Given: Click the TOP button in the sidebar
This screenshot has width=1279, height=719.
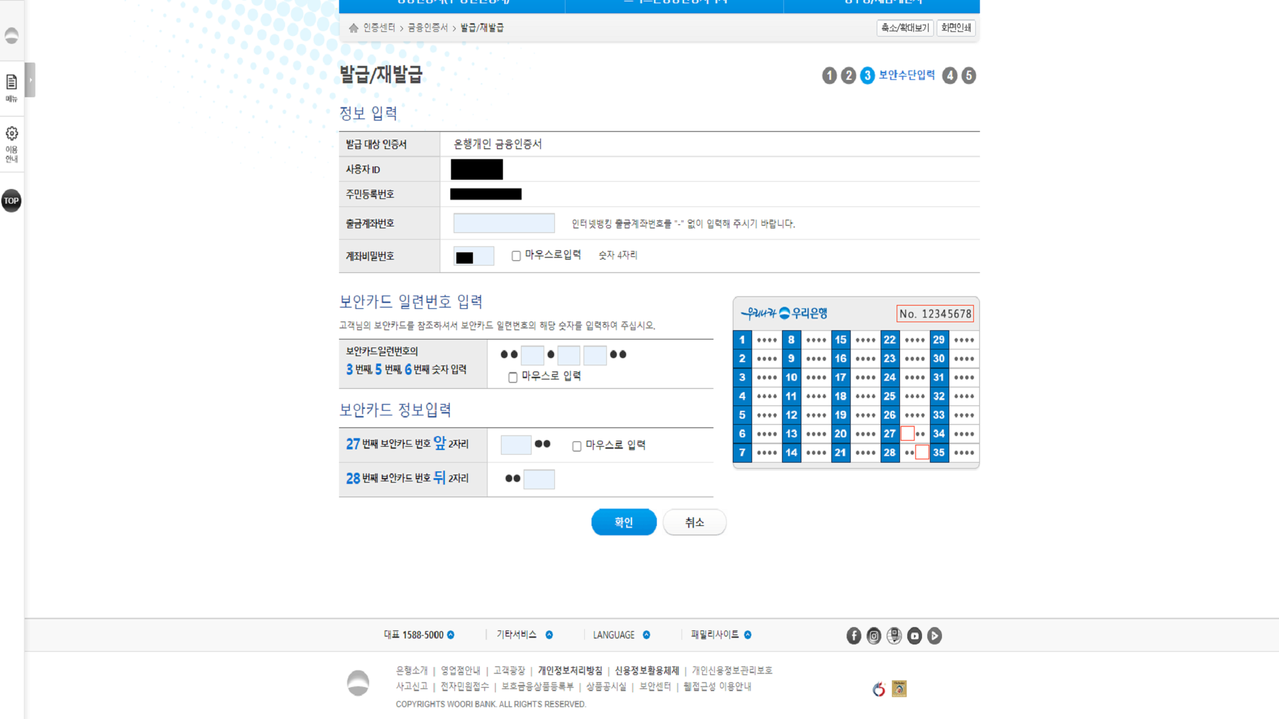Looking at the screenshot, I should point(11,200).
